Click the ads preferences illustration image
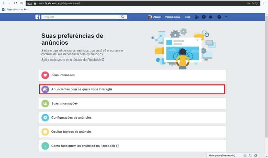The image size is (268, 158). (184, 48)
